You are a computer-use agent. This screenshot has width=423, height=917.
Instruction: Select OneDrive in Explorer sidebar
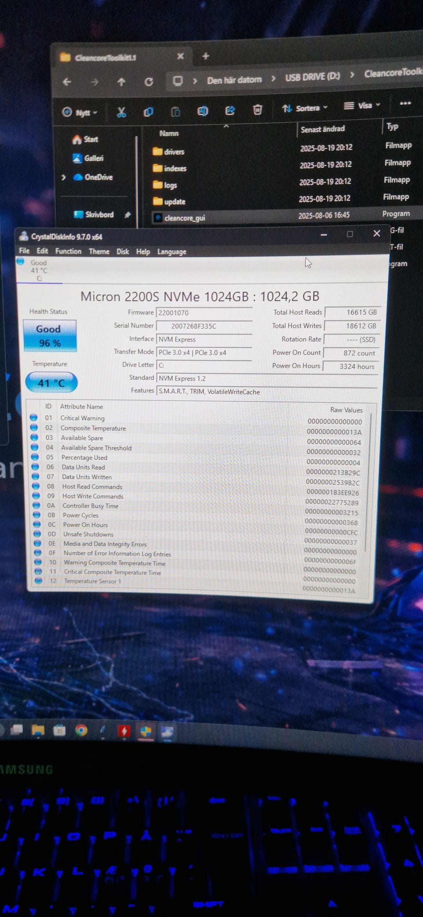tap(93, 177)
